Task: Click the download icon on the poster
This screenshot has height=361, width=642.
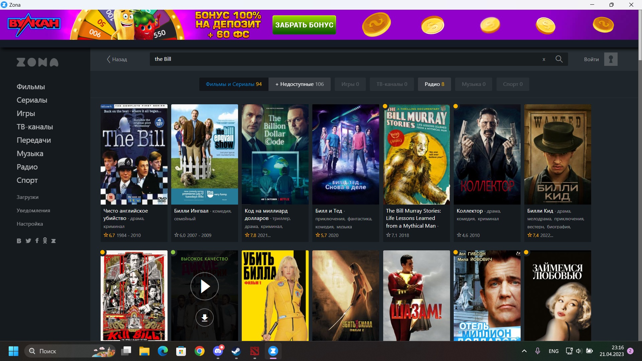Action: point(204,318)
